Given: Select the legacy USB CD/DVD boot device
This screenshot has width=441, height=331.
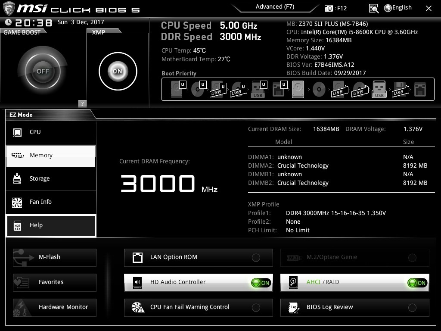Looking at the screenshot, I should pos(360,89).
